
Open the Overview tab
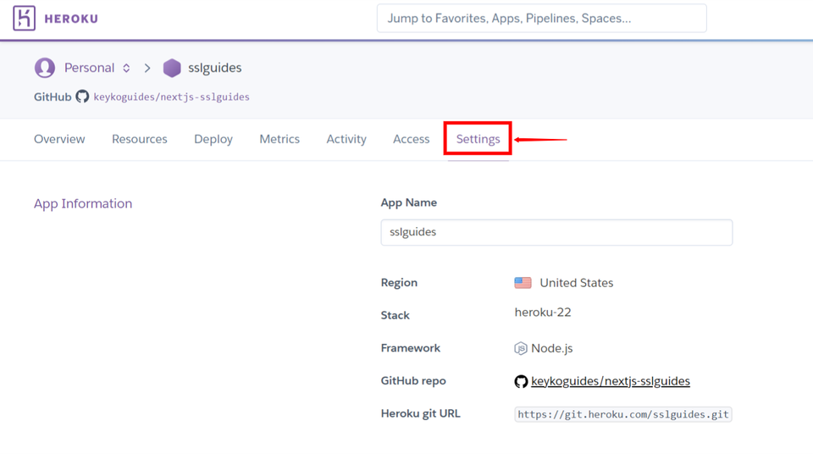click(59, 139)
